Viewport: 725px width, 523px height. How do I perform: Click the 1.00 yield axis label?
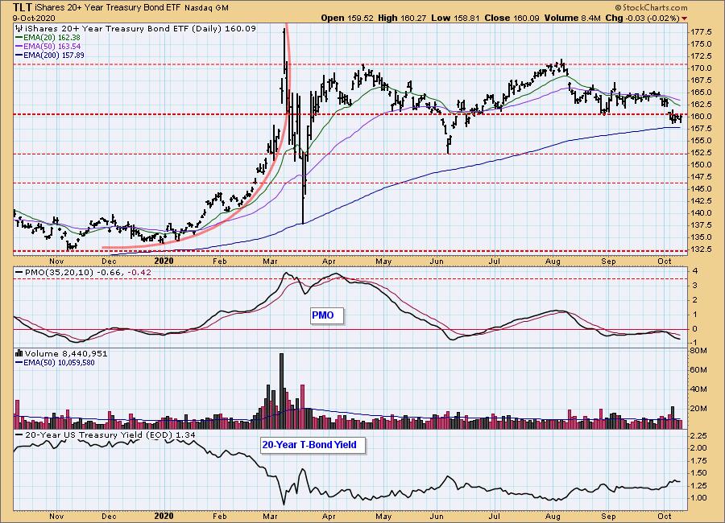[x=698, y=498]
